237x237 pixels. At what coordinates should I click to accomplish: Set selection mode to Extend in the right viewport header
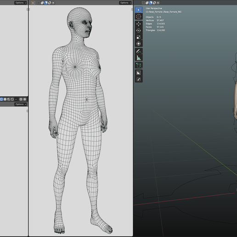[x=147, y=3]
